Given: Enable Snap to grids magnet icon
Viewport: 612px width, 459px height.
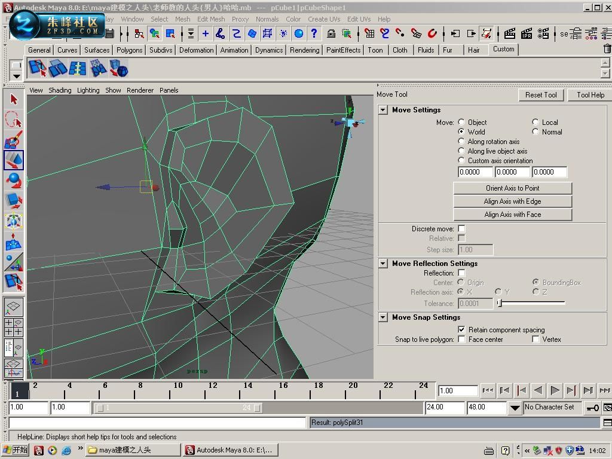Looking at the screenshot, I should click(x=369, y=34).
